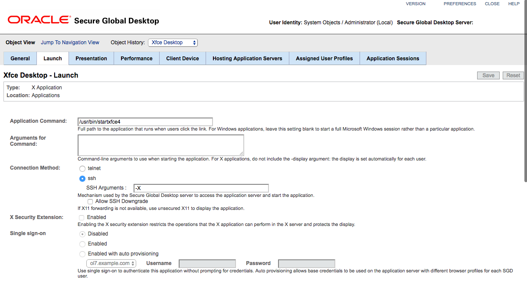Choose Enabled with auto provisioning
The width and height of the screenshot is (527, 288).
(82, 254)
